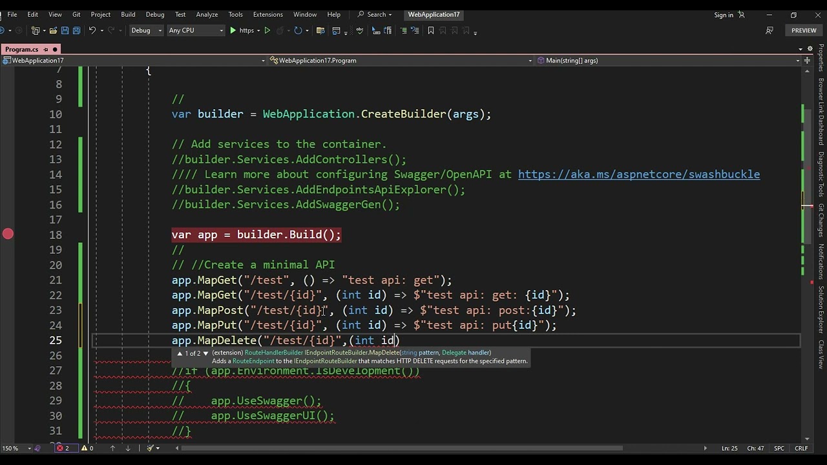Image resolution: width=827 pixels, height=465 pixels.
Task: Click the code cleanup broom icon
Action: (150, 448)
